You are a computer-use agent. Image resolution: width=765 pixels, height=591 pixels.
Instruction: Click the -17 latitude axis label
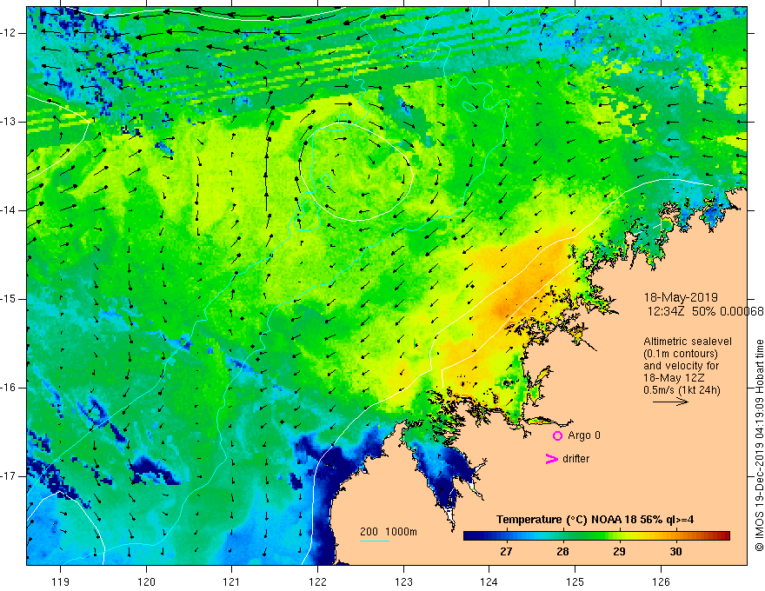point(10,476)
